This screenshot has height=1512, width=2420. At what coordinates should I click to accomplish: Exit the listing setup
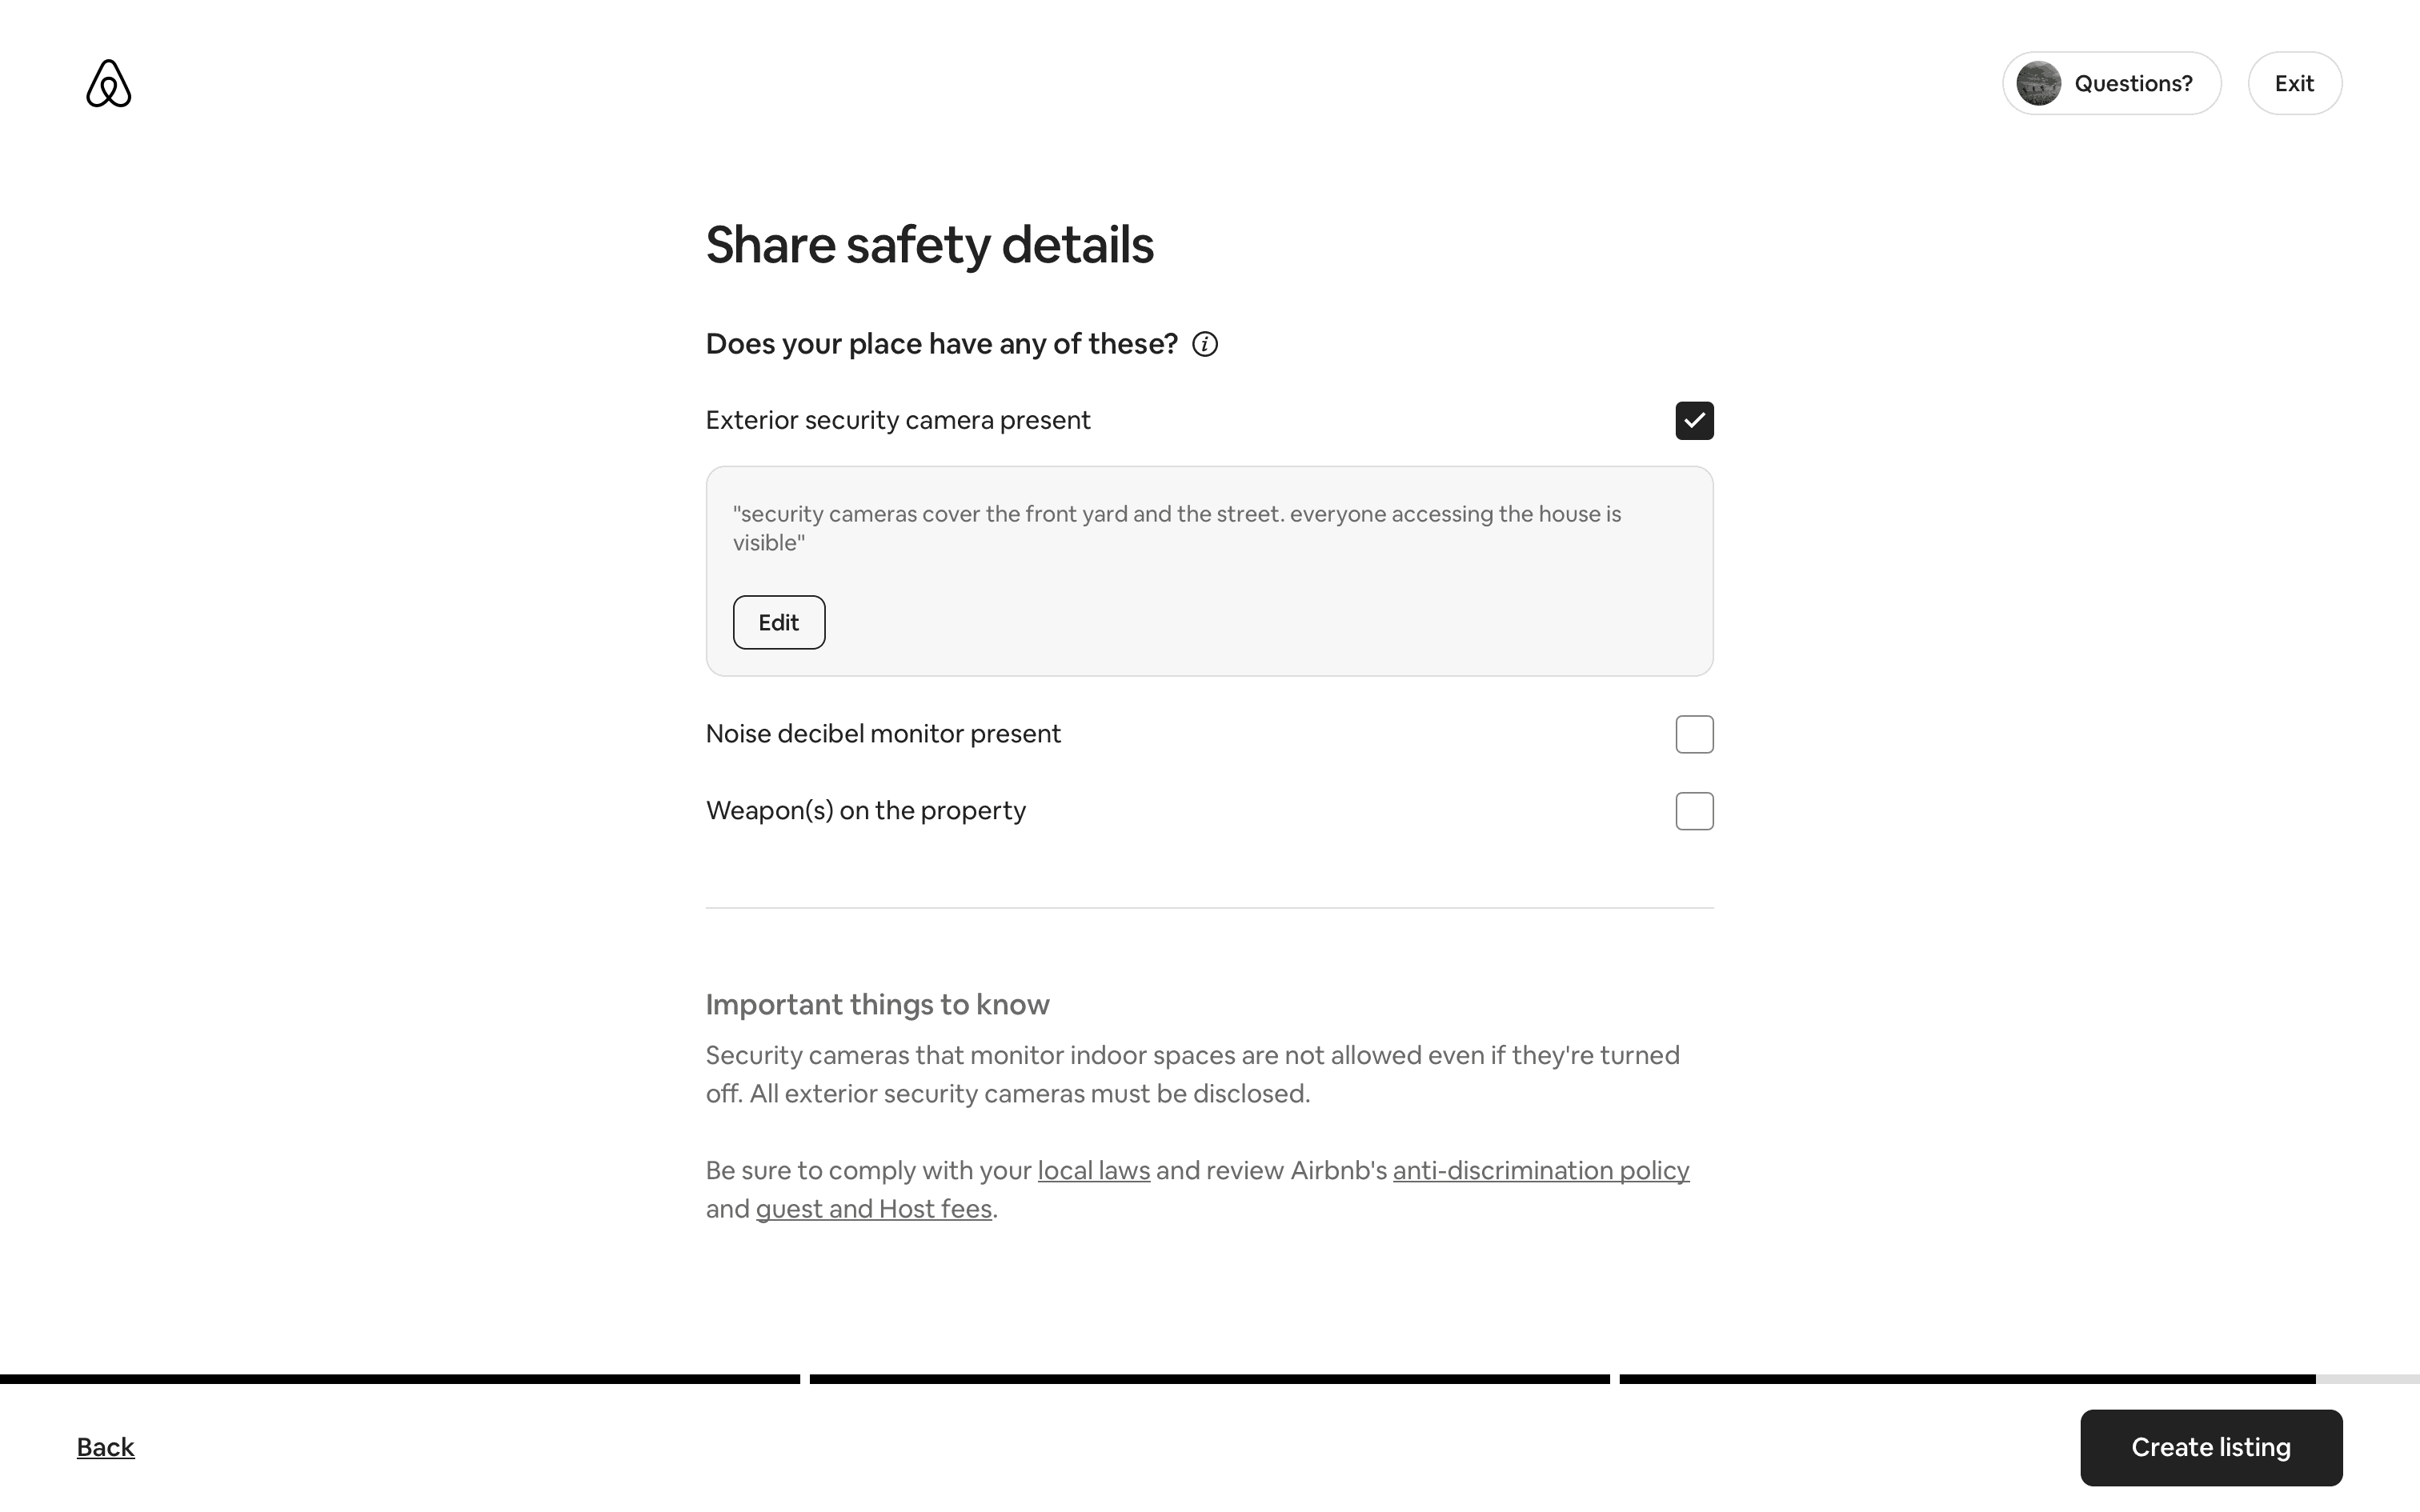[x=2294, y=83]
